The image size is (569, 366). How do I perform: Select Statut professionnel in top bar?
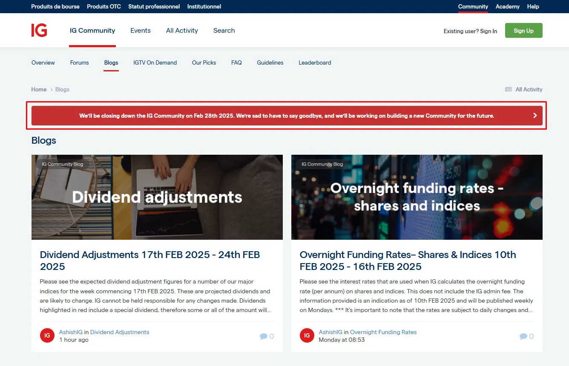point(154,6)
